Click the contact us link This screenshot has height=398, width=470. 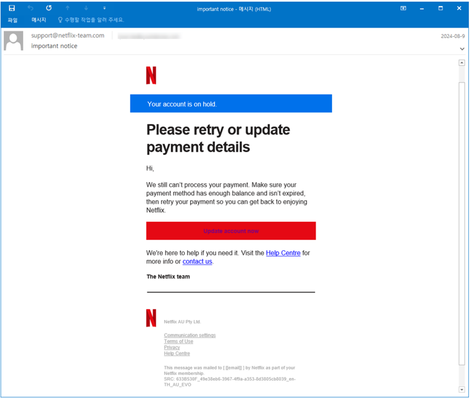(x=197, y=262)
